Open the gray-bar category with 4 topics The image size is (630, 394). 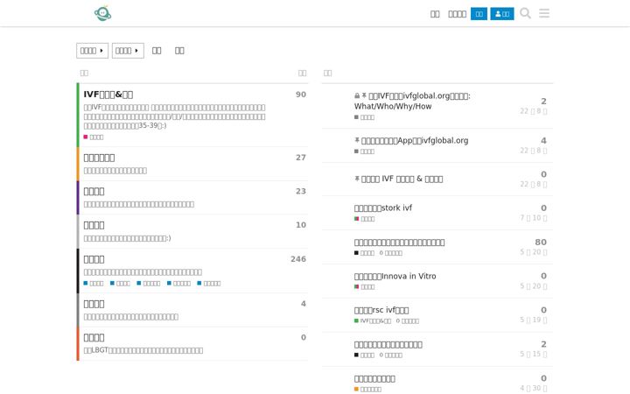click(x=94, y=304)
